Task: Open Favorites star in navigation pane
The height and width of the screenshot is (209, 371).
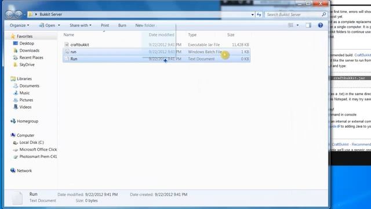Action: (13, 36)
